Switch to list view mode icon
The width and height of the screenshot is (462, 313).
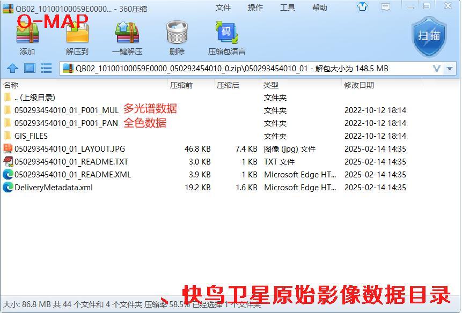point(47,69)
